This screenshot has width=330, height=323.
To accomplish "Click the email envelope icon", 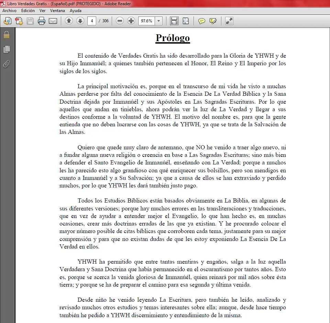I will (53, 21).
